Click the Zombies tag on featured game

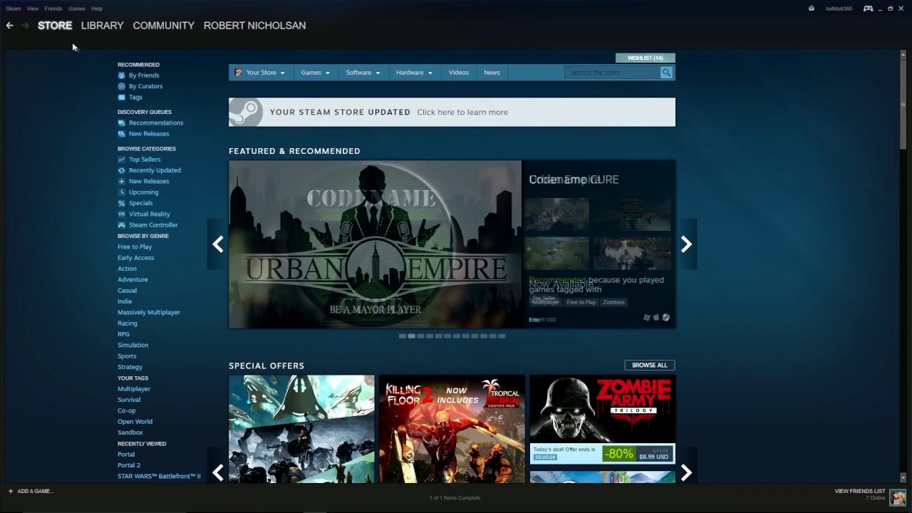pyautogui.click(x=613, y=302)
